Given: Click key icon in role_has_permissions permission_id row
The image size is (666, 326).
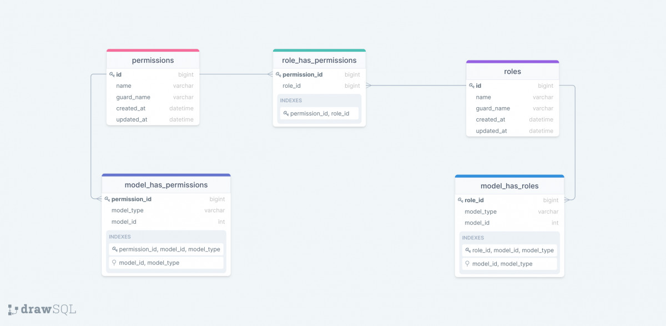Looking at the screenshot, I should click(x=278, y=74).
